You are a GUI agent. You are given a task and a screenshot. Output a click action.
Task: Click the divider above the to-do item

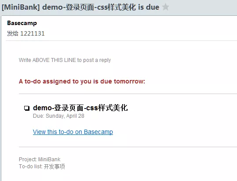[x=128, y=94]
